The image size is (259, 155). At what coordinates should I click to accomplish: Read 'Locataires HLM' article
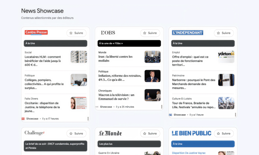point(43,61)
